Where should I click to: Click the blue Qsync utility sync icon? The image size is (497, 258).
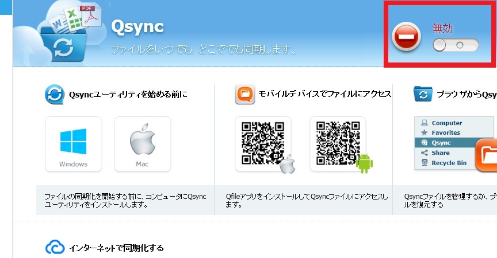click(x=55, y=94)
